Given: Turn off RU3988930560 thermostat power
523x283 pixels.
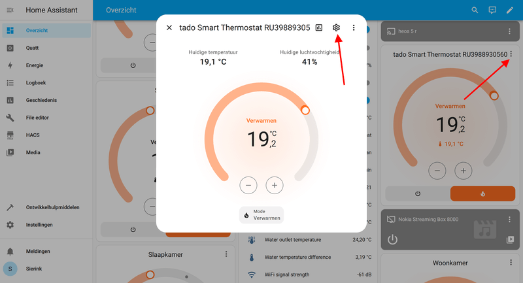Looking at the screenshot, I should coord(418,193).
